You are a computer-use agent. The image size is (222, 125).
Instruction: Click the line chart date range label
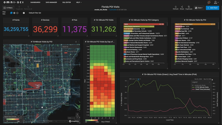(203, 79)
